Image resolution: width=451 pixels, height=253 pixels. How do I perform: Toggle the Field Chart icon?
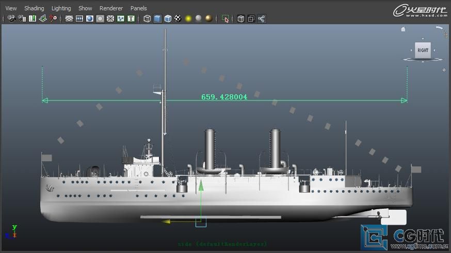coord(110,19)
